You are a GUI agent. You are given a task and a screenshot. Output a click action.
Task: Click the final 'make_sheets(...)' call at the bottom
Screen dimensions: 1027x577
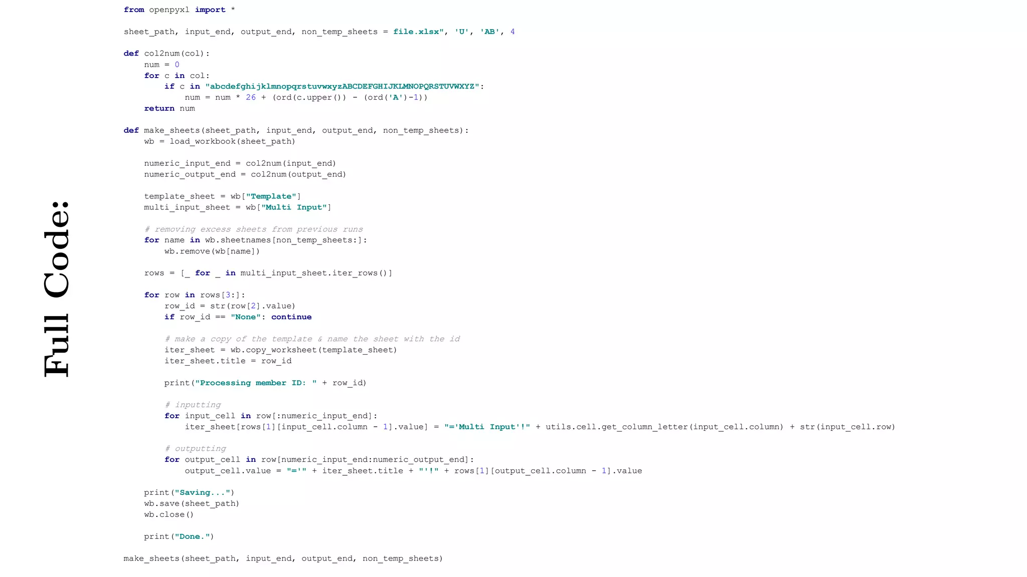(x=283, y=558)
